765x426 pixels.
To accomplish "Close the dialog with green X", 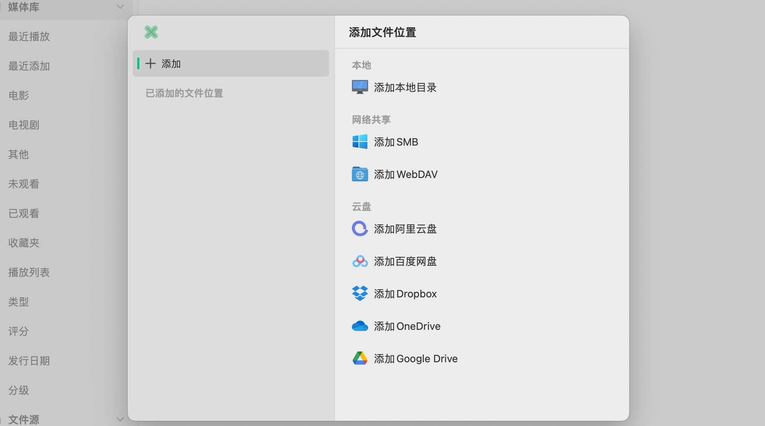I will 151,32.
